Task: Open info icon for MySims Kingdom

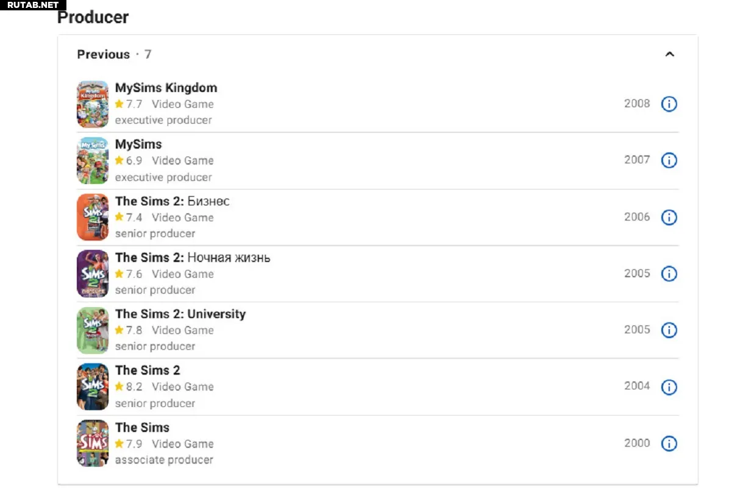Action: 669,104
